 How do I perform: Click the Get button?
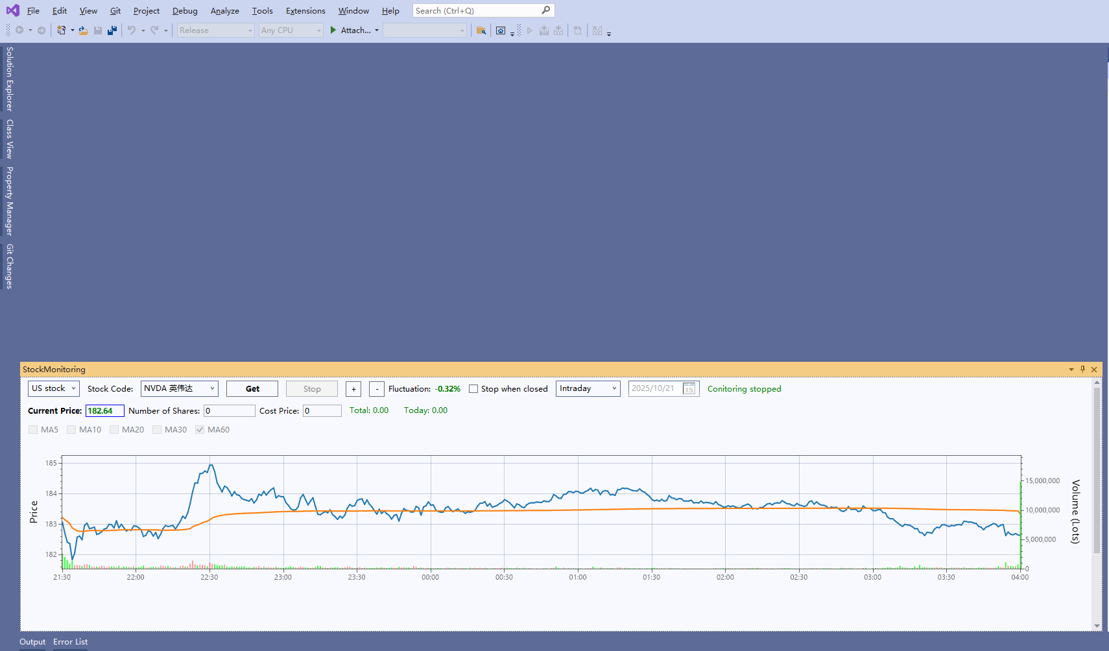coord(252,389)
